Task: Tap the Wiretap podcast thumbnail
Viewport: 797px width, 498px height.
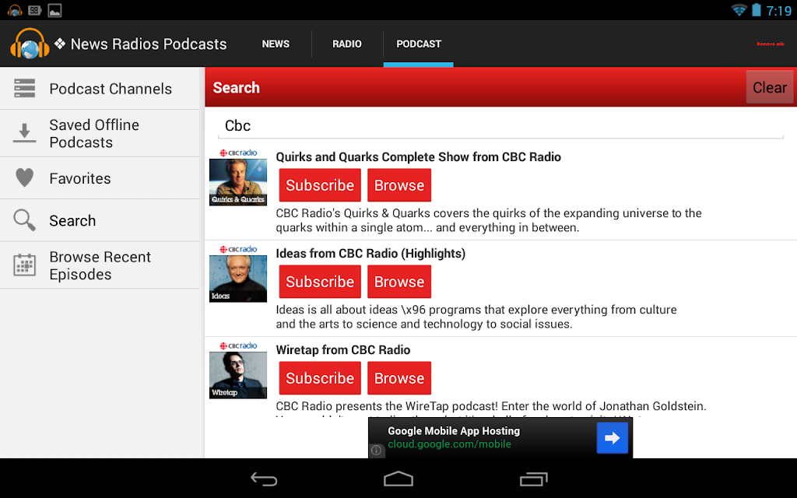Action: (238, 370)
